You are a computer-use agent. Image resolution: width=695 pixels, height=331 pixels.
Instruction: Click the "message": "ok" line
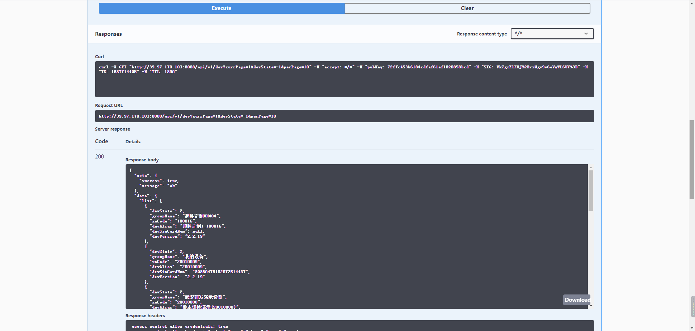pyautogui.click(x=158, y=186)
